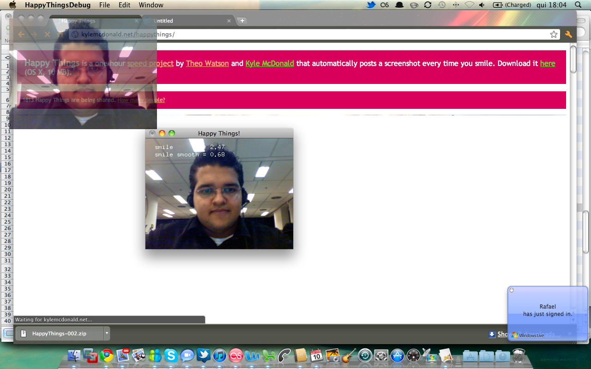591x369 pixels.
Task: Click the Windows Live logo in notification
Action: (x=528, y=335)
